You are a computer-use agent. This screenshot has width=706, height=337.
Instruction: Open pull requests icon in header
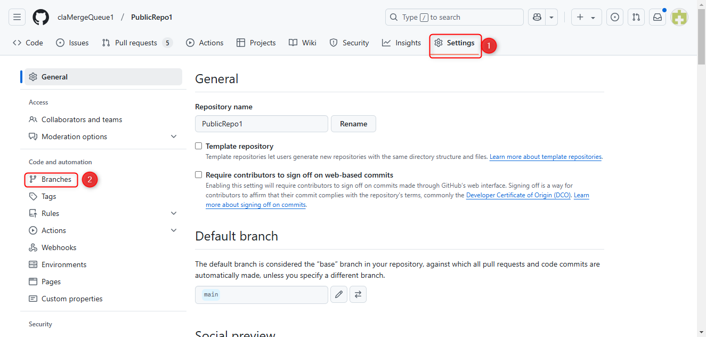pyautogui.click(x=636, y=17)
